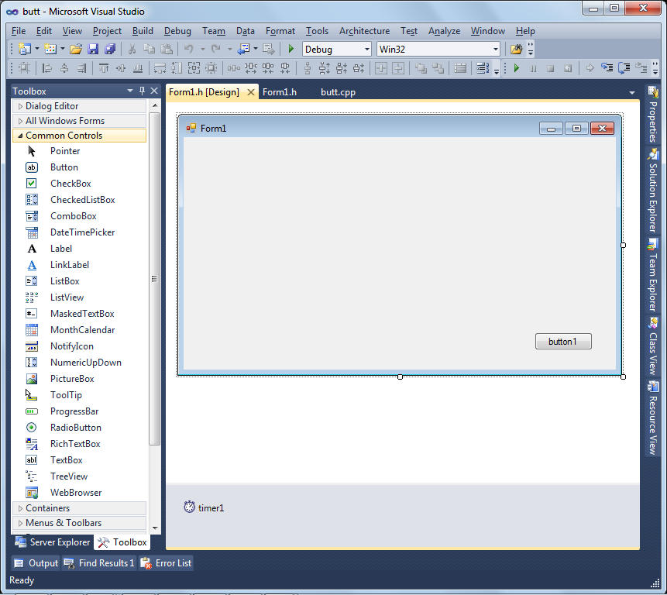Viewport: 667px width, 595px height.
Task: Open the Output panel tab
Action: click(36, 563)
